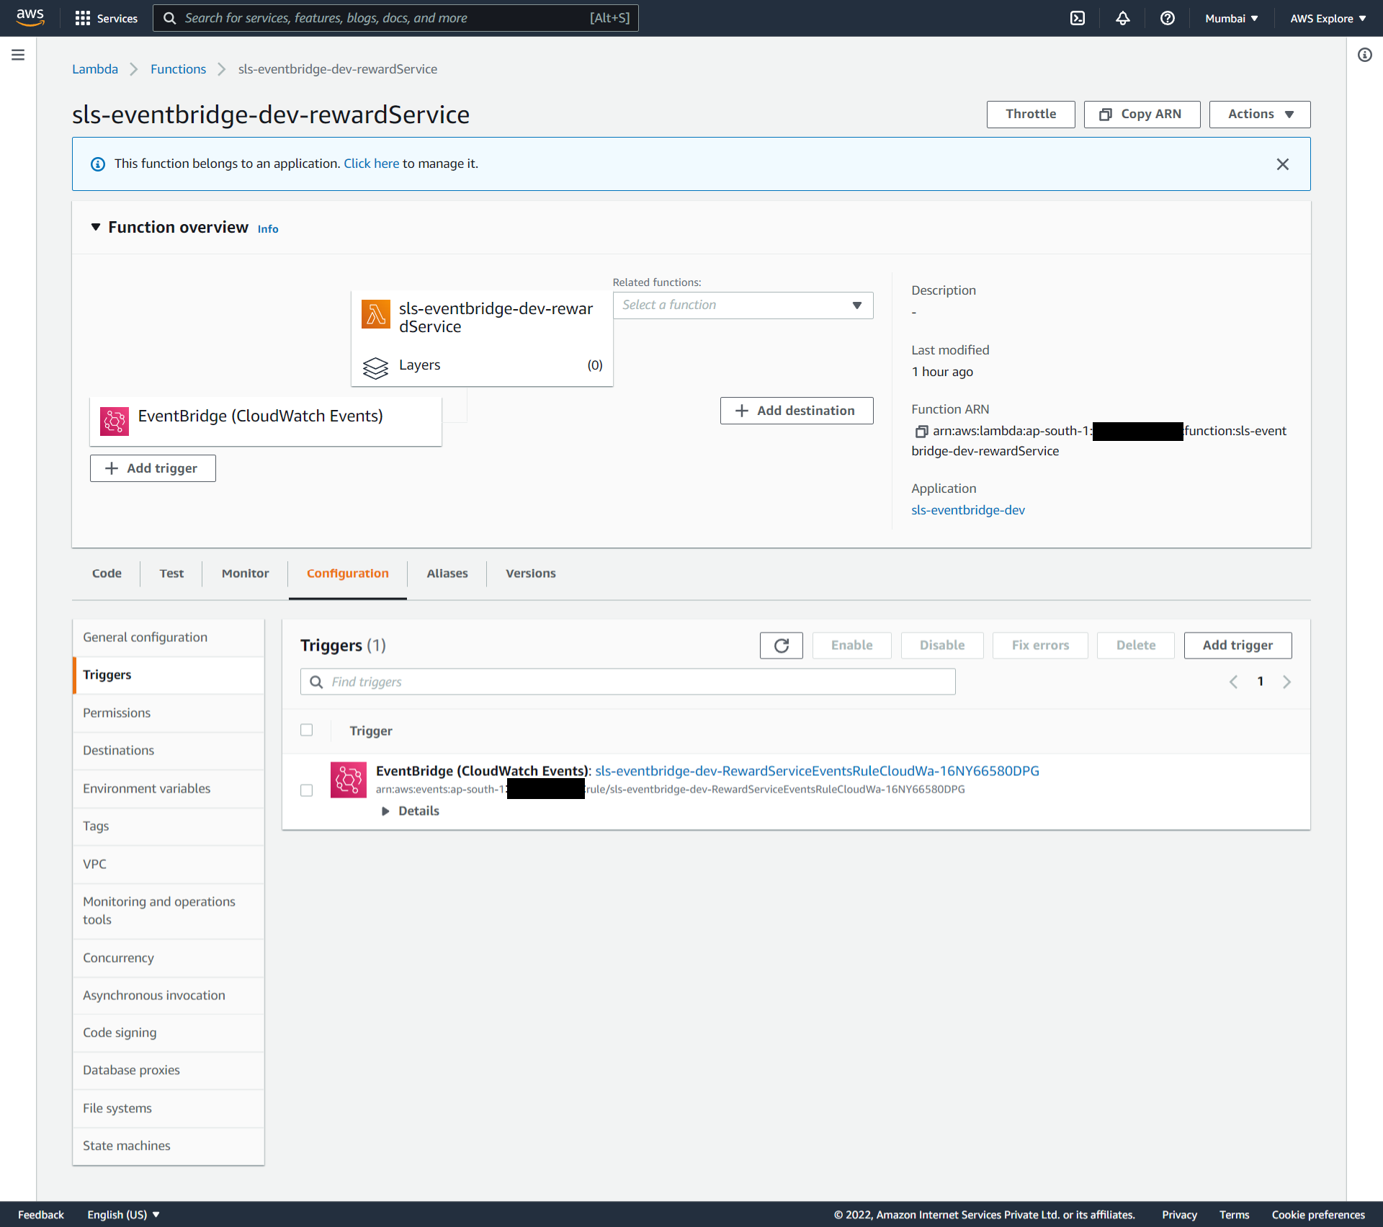Open Permissions configuration
This screenshot has width=1383, height=1227.
click(169, 713)
